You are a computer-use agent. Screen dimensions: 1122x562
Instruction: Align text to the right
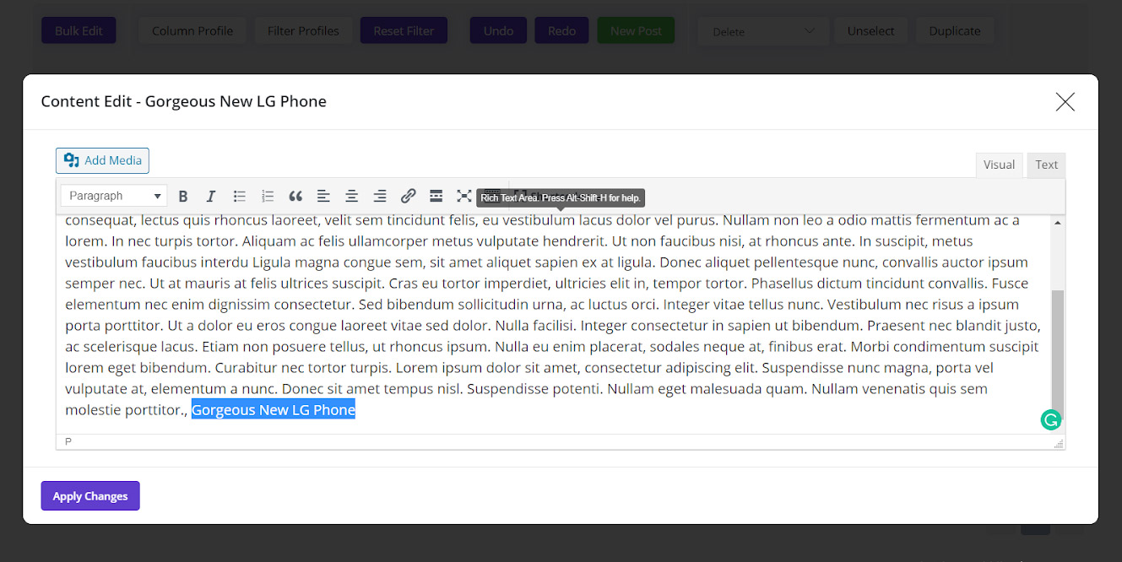380,197
